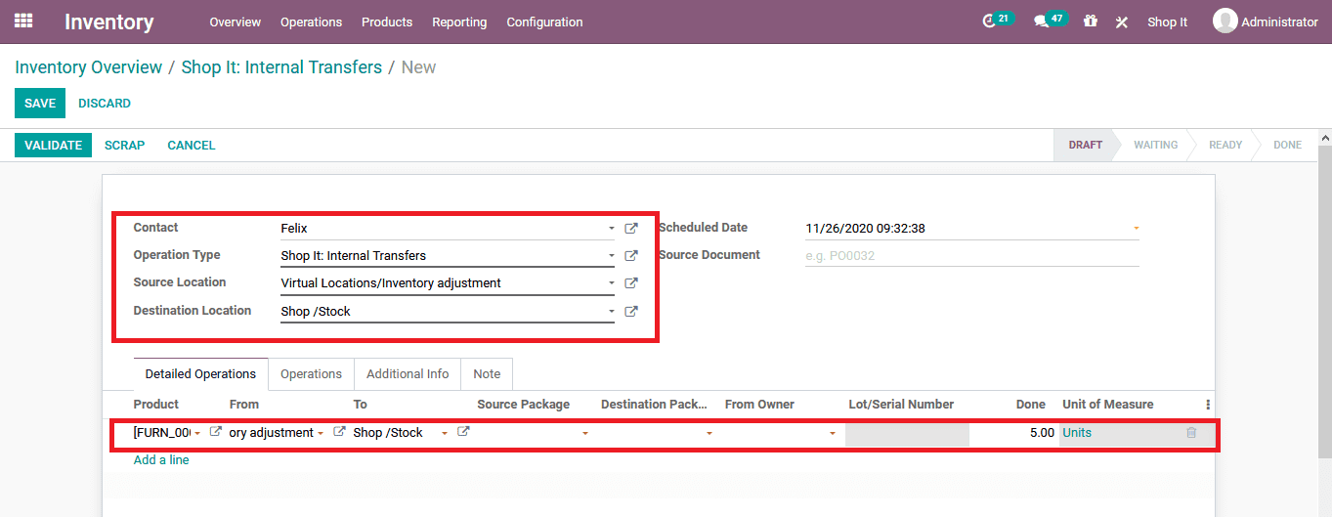Screen dimensions: 1332x517
Task: Switch to the Detailed Operations tab
Action: coord(201,374)
